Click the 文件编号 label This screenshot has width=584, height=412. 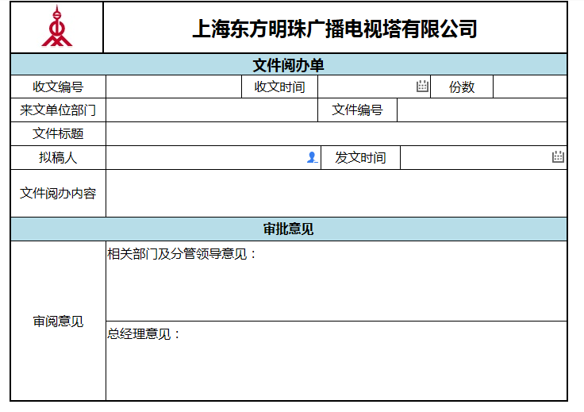pyautogui.click(x=357, y=110)
